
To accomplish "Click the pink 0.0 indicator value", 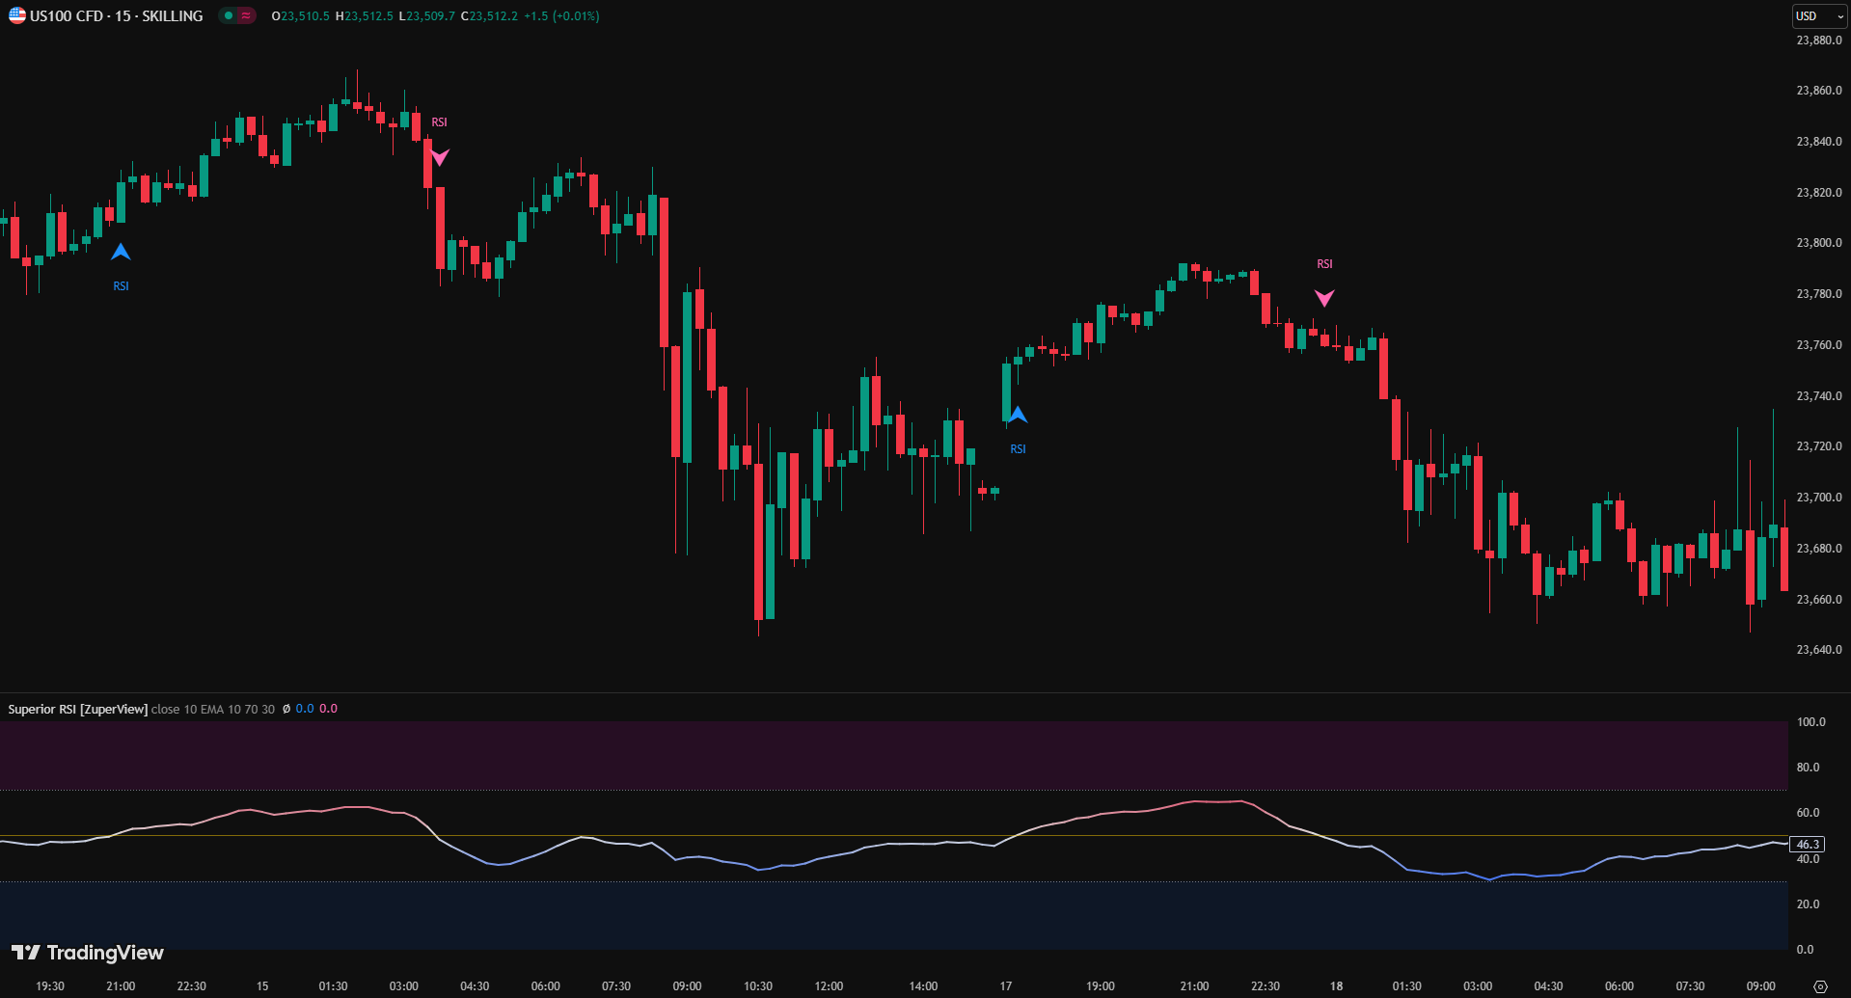I will 328,709.
